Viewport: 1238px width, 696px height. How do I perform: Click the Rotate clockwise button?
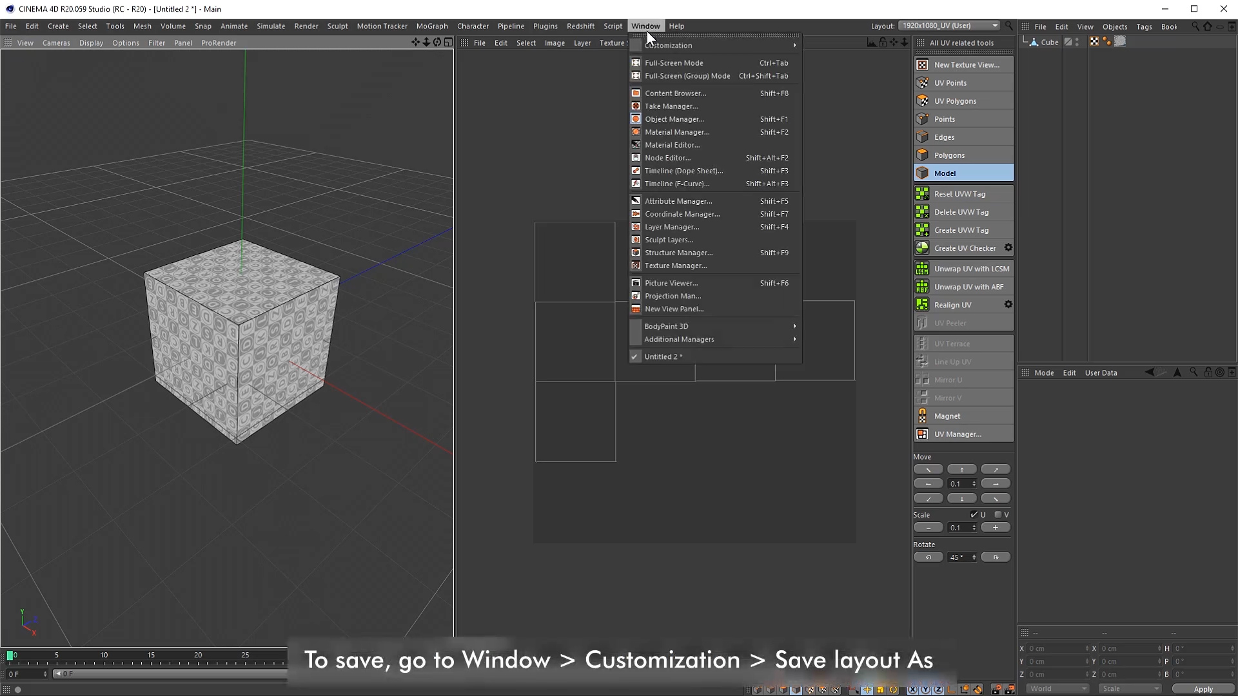(996, 557)
